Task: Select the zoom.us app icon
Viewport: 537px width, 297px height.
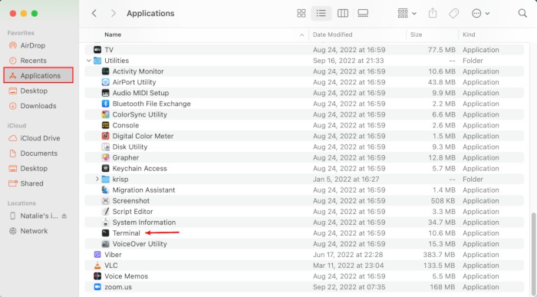Action: 97,287
